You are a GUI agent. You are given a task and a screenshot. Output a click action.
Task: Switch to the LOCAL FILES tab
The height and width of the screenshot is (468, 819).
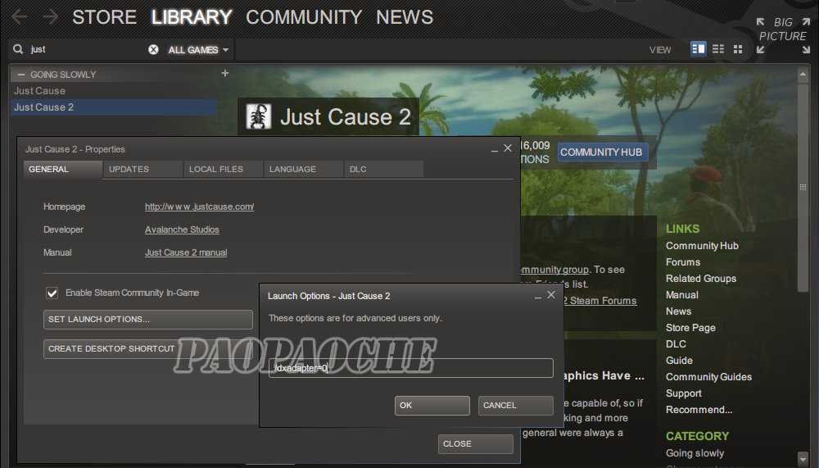tap(223, 170)
